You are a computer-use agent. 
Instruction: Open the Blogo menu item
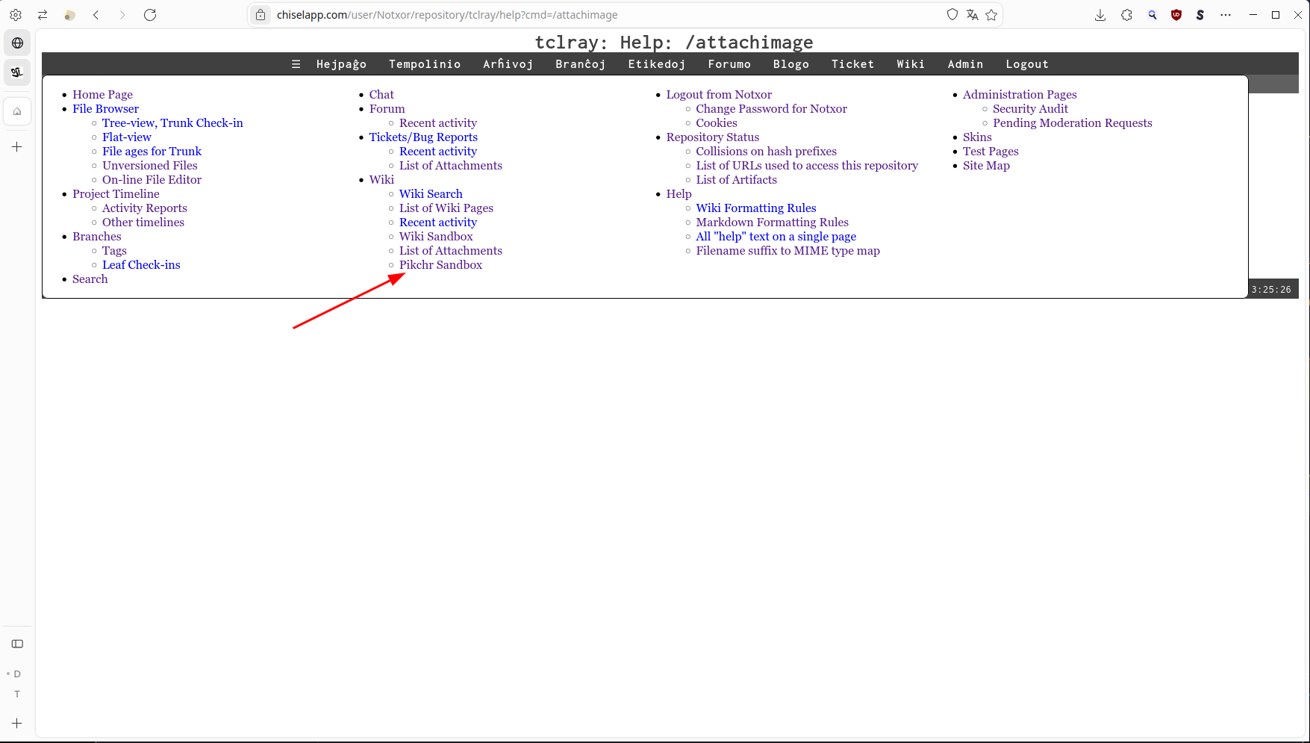[791, 64]
